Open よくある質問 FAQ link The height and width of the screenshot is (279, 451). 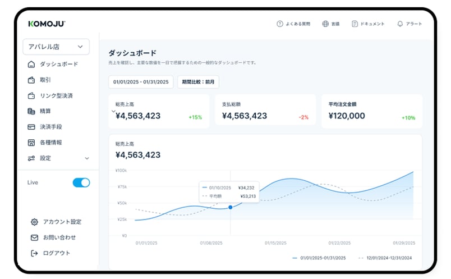[298, 24]
